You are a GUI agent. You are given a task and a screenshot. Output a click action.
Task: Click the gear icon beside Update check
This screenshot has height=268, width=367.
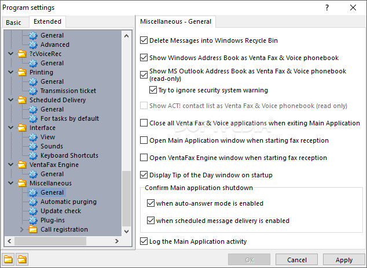(x=33, y=211)
